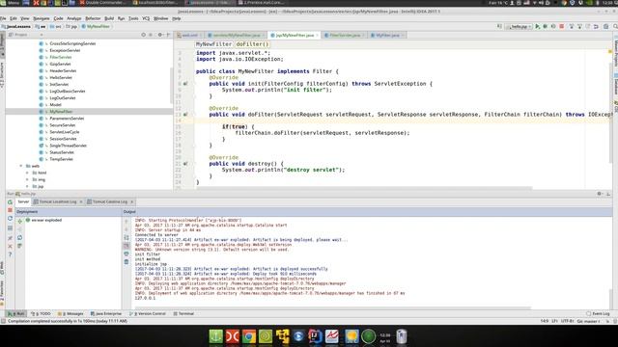Open Chrome from the bottom dock
Image resolution: width=618 pixels, height=347 pixels.
pyautogui.click(x=249, y=336)
